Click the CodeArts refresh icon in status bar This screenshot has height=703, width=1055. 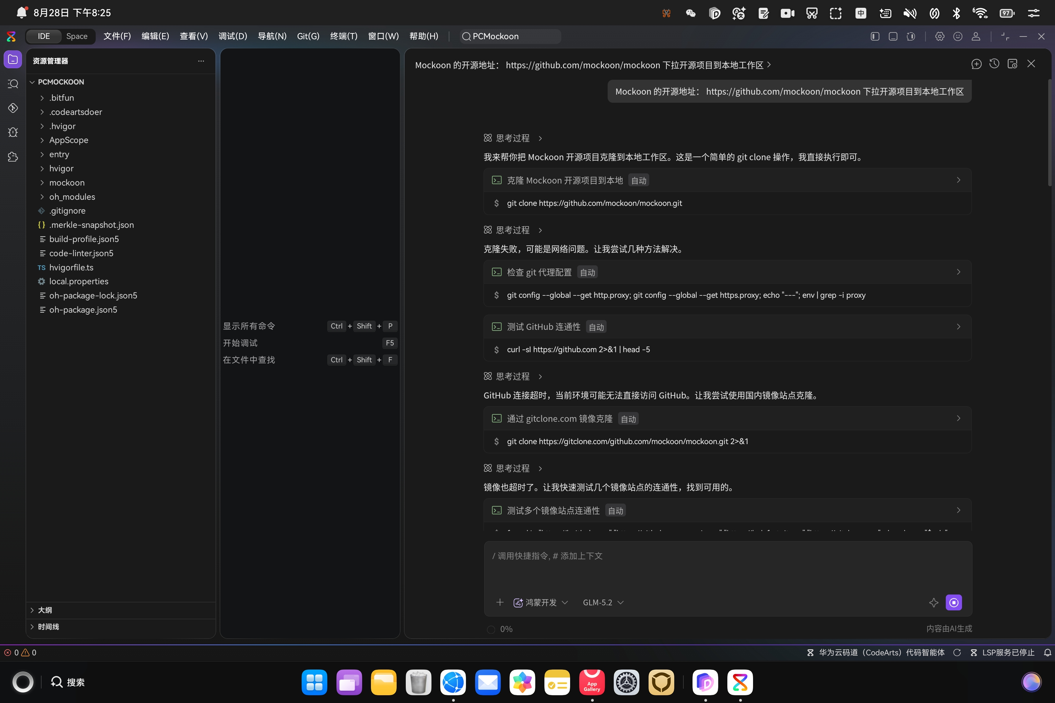[x=957, y=653]
